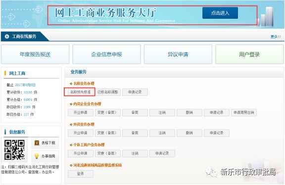Click 变更（备案） under 个体工商户业务办理
The height and width of the screenshot is (185, 285).
click(x=108, y=153)
